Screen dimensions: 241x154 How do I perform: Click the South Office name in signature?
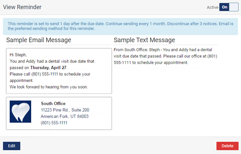pyautogui.click(x=53, y=104)
